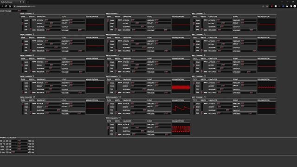Image resolution: width=297 pixels, height=167 pixels.
Task: Adjust MIDI Channel 1 Sustain slider
Action: click(x=139, y=27)
